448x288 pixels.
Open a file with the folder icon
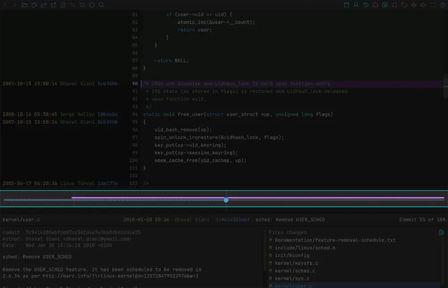tap(25, 5)
